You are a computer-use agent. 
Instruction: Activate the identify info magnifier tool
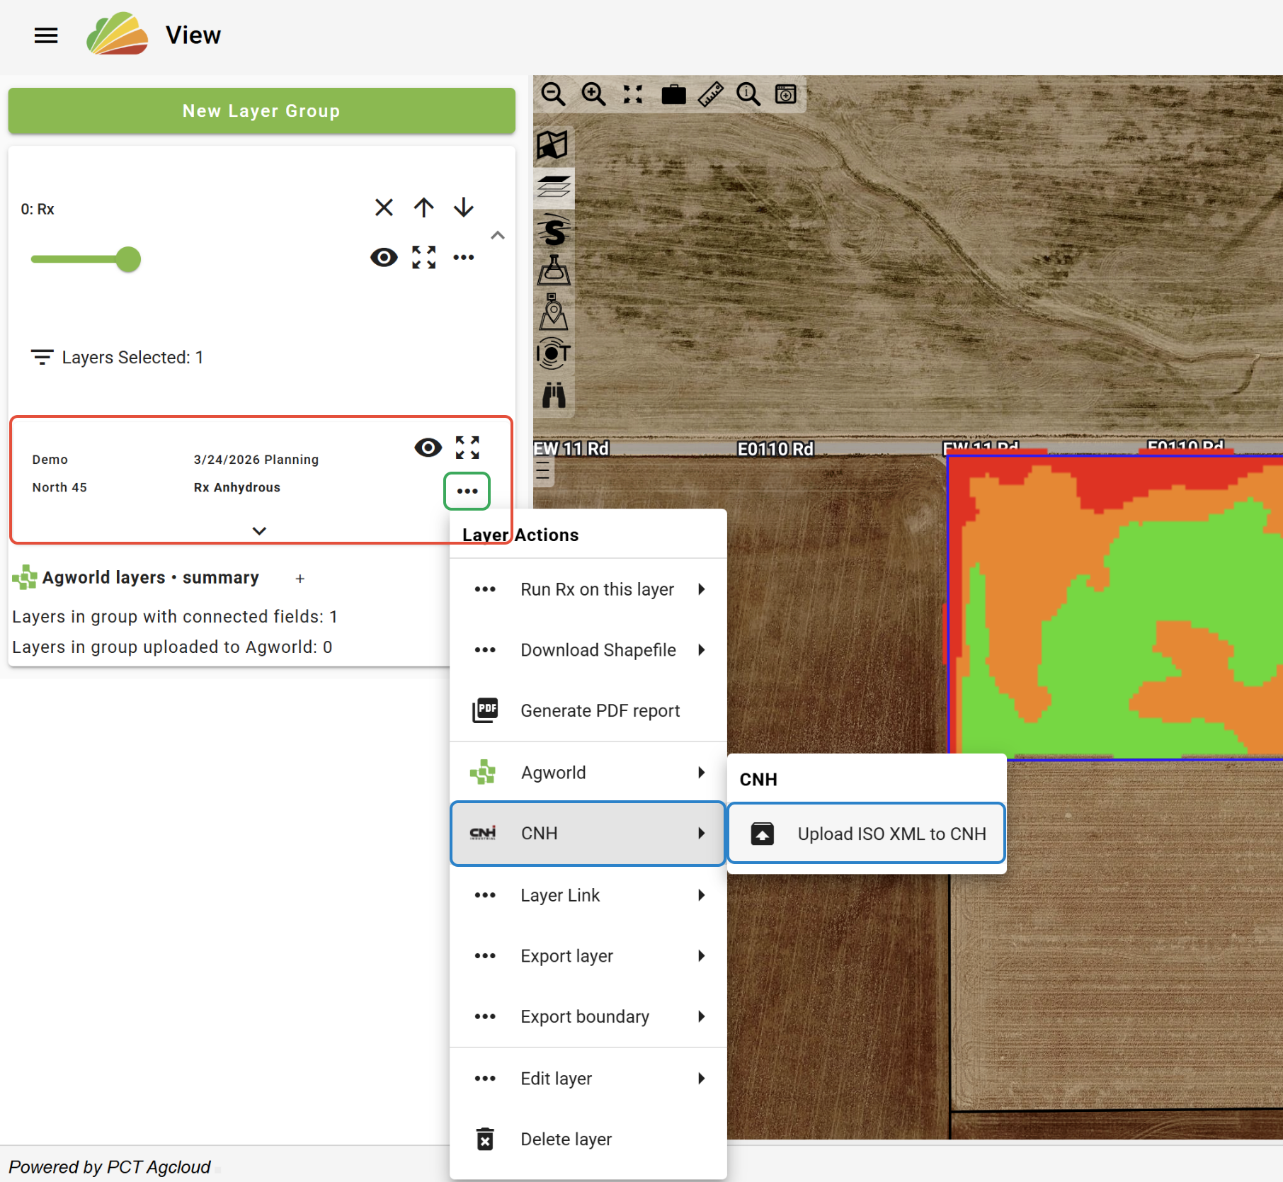(748, 94)
